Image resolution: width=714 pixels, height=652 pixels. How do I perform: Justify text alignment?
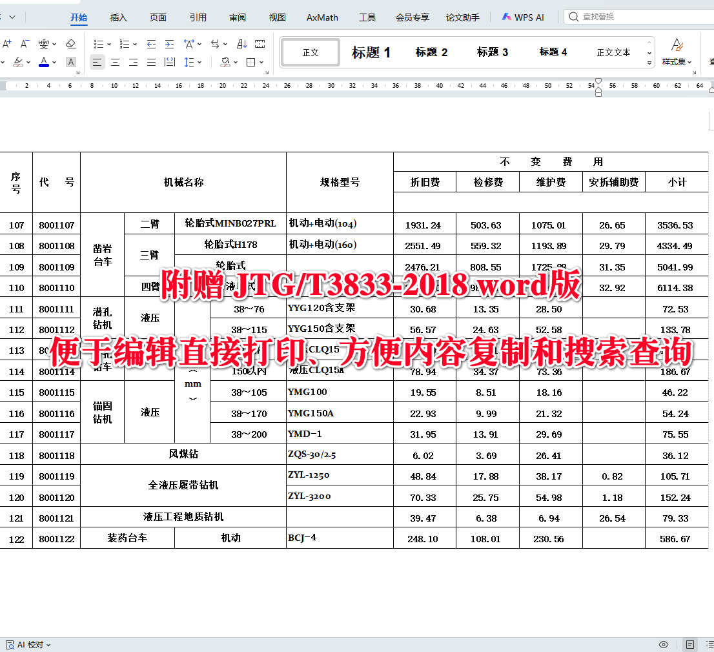pos(151,62)
